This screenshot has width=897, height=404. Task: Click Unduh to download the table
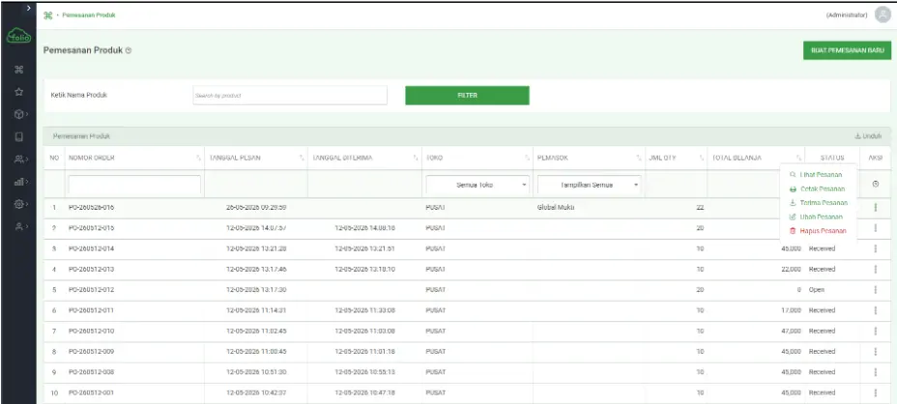click(x=868, y=136)
